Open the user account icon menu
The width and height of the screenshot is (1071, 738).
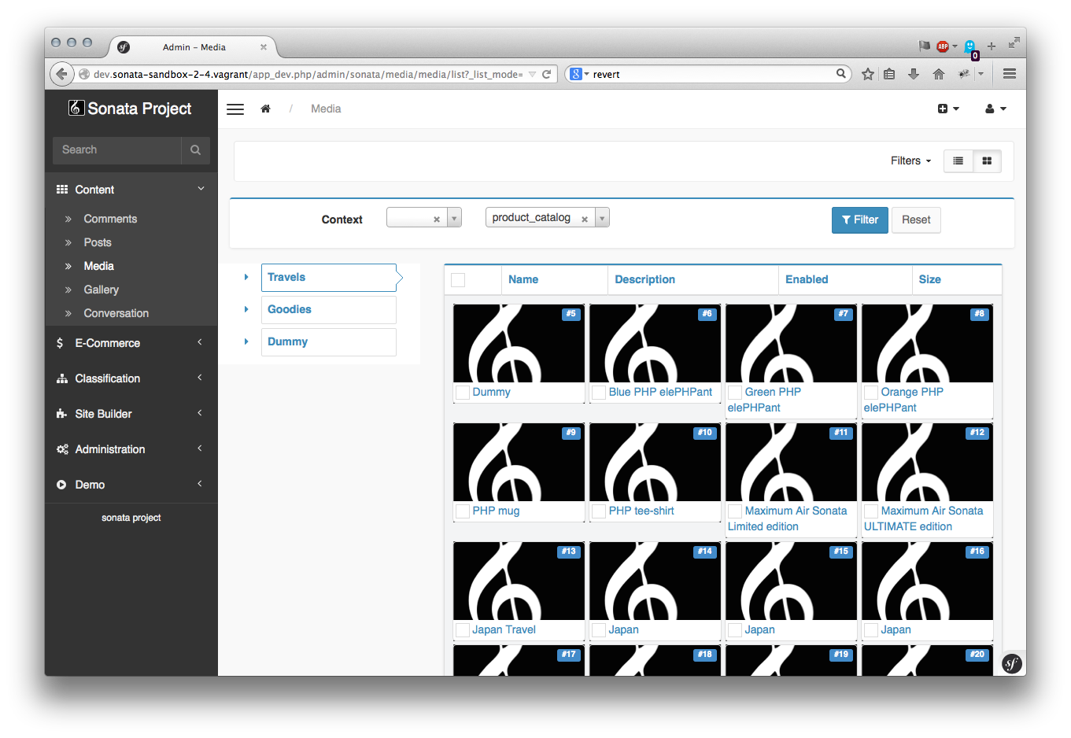coord(995,109)
